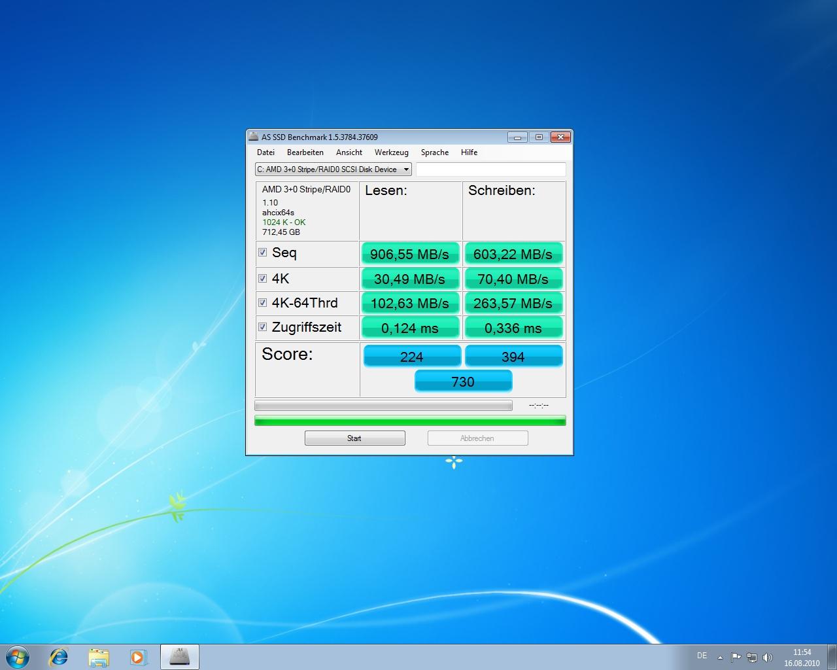
Task: Click the AMD 3+0 Stripe/RAID0 device name
Action: tap(306, 190)
